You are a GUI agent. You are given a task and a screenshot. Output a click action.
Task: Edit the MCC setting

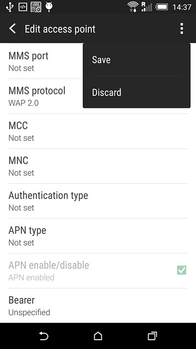(x=98, y=131)
